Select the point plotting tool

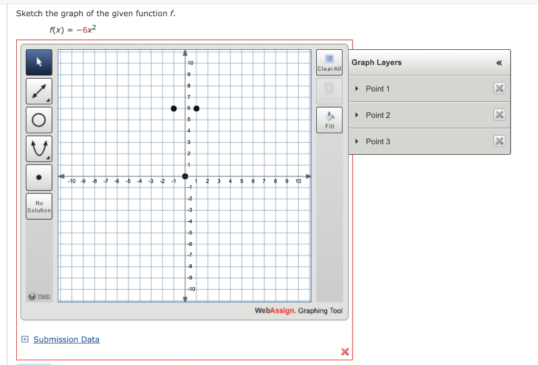pyautogui.click(x=39, y=177)
